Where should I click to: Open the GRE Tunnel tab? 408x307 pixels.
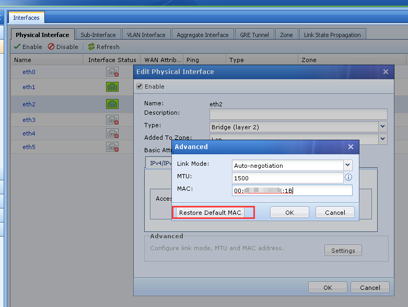coord(254,35)
